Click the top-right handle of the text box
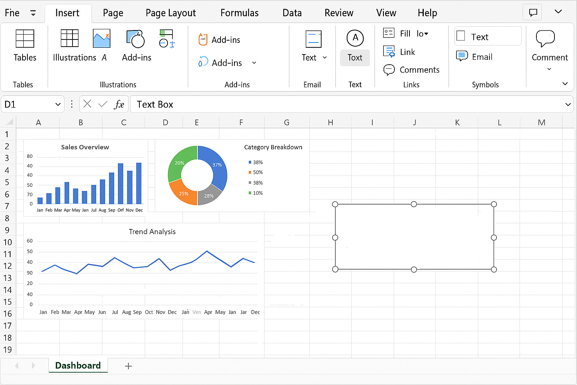This screenshot has height=385, width=577. click(x=494, y=204)
